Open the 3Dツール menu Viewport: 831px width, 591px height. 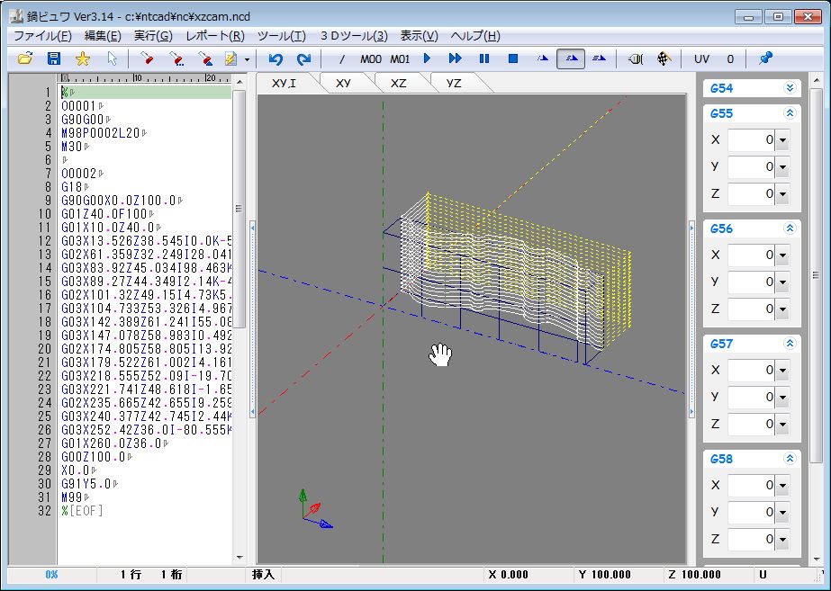353,36
